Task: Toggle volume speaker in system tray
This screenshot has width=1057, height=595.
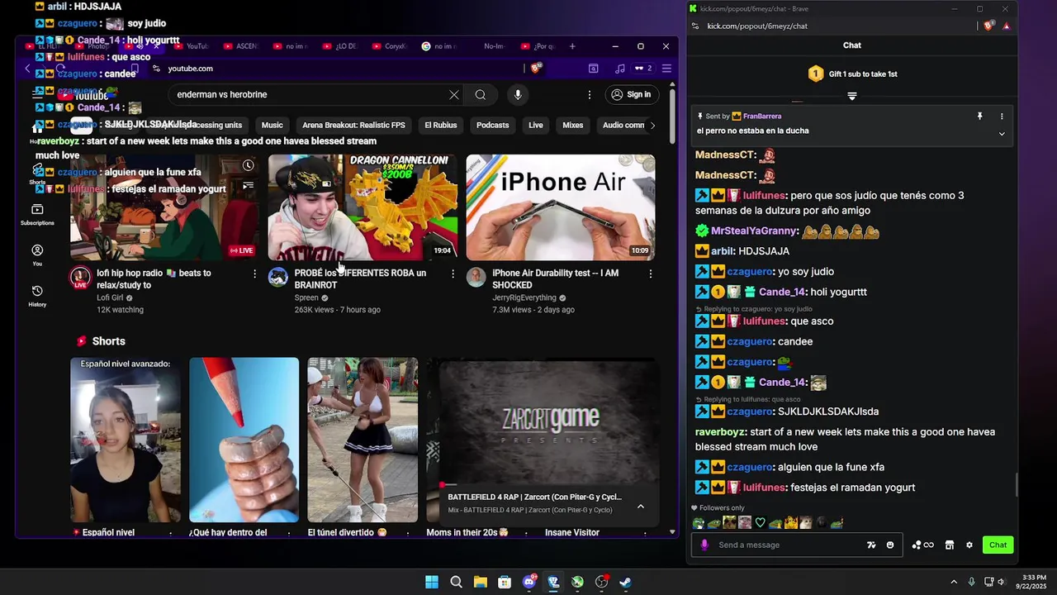Action: pyautogui.click(x=1001, y=582)
